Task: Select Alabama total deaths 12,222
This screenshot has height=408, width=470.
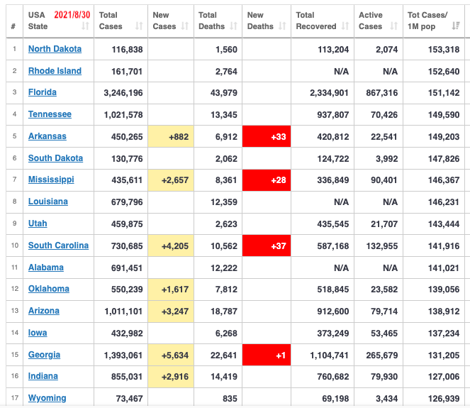Action: 223,268
